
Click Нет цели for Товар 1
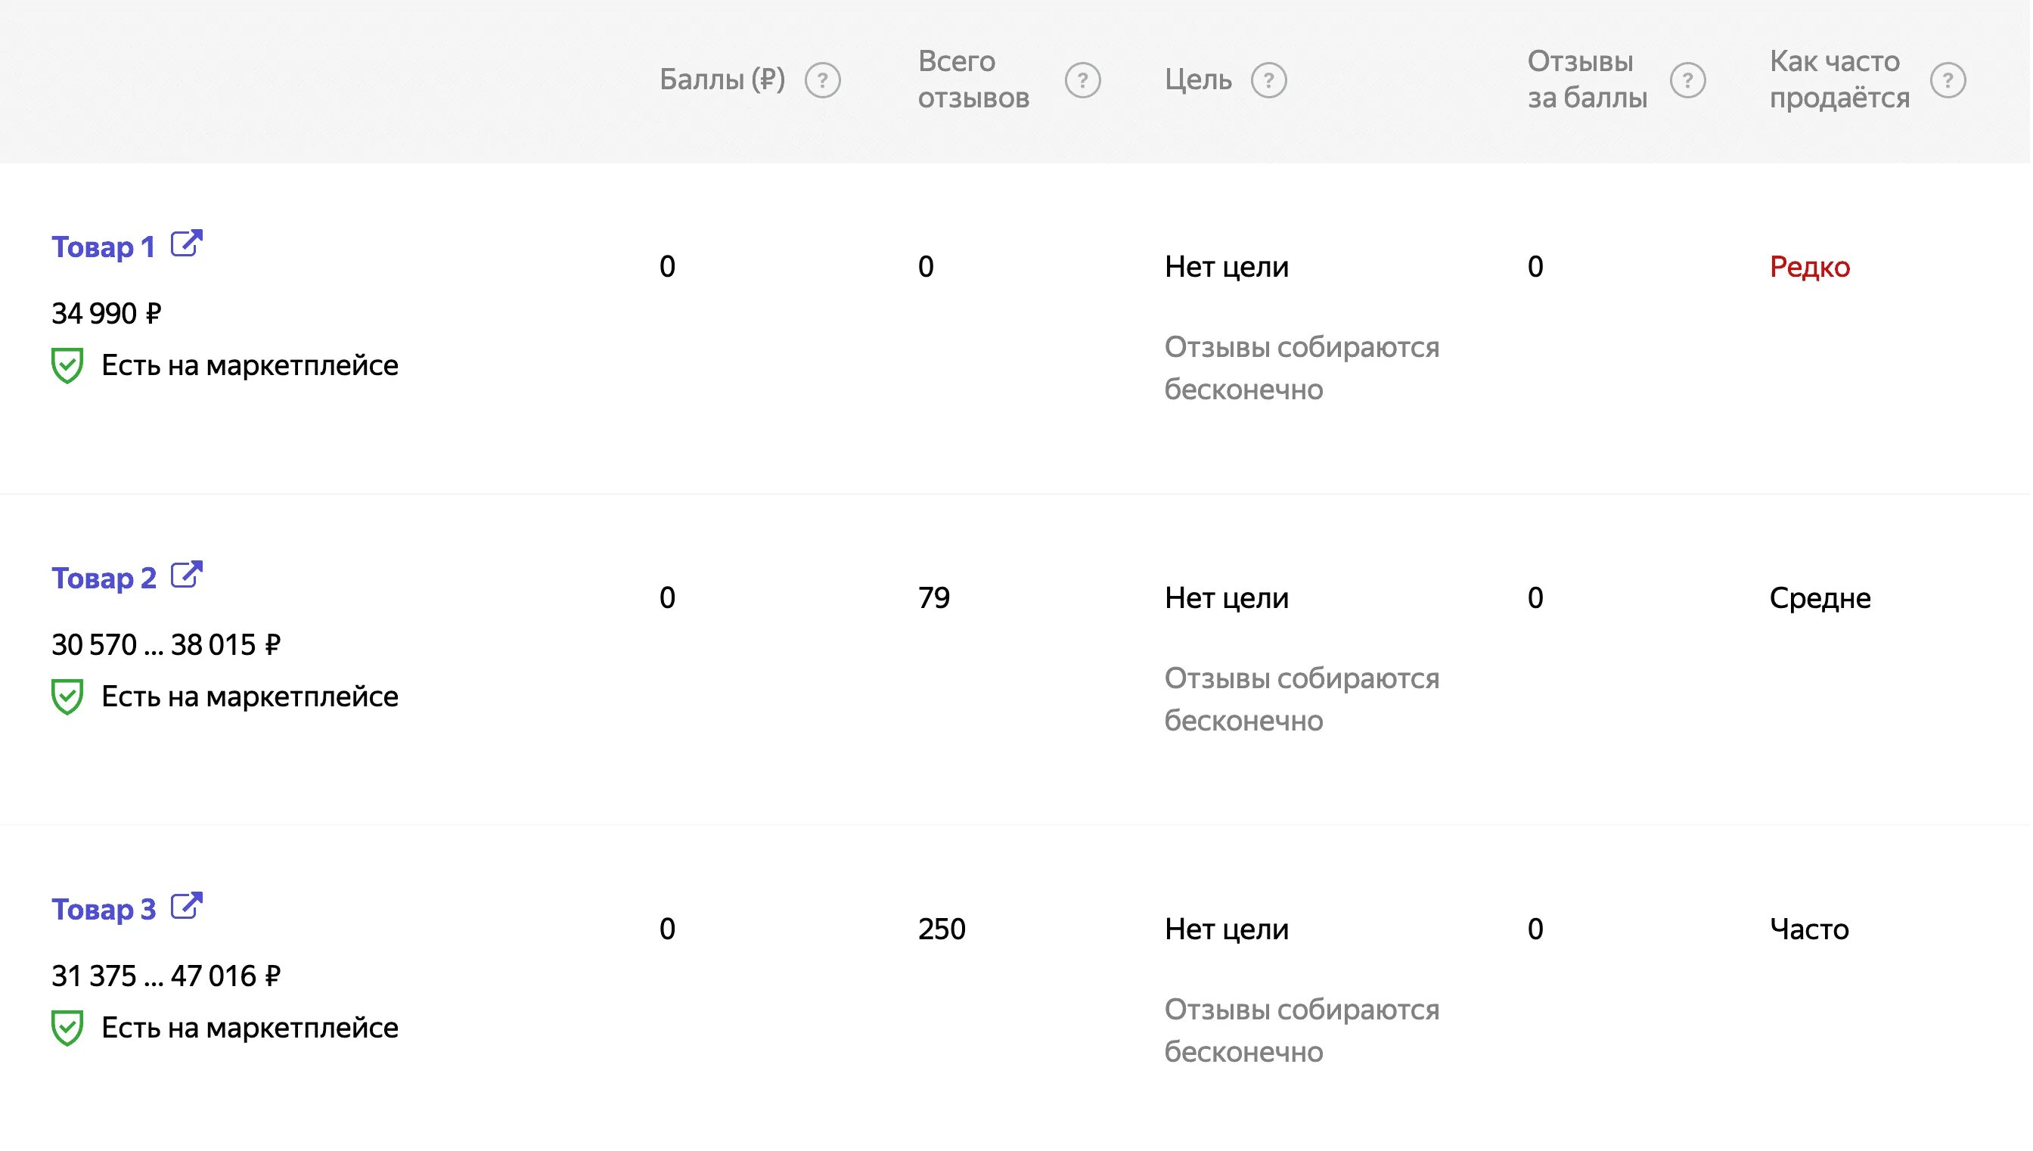[x=1226, y=267]
